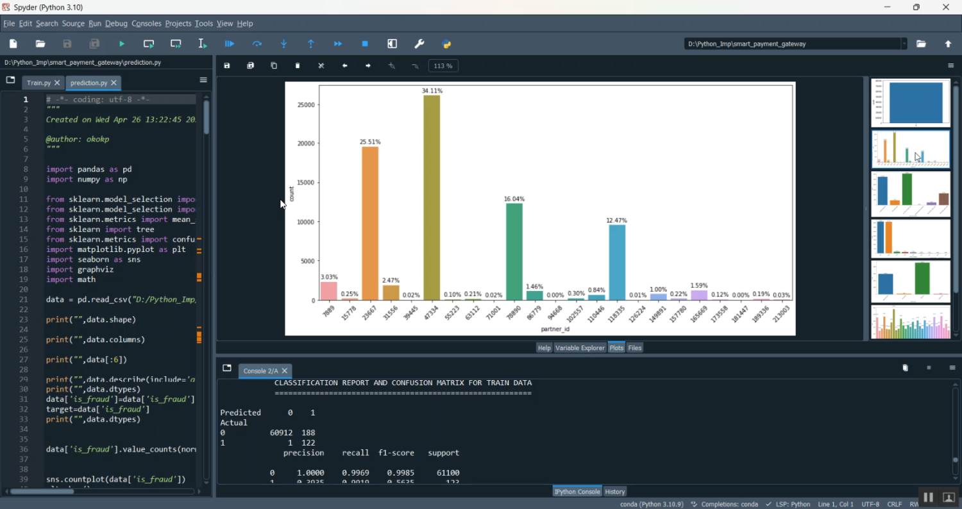Open the Debug menu

point(116,24)
